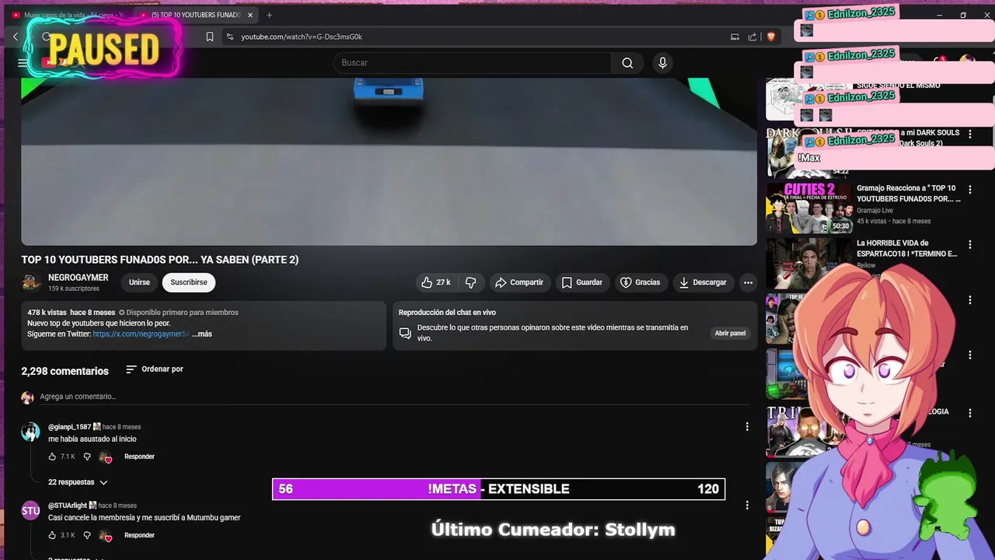Click the picture-in-picture icon in address bar
The image size is (995, 560).
point(735,37)
